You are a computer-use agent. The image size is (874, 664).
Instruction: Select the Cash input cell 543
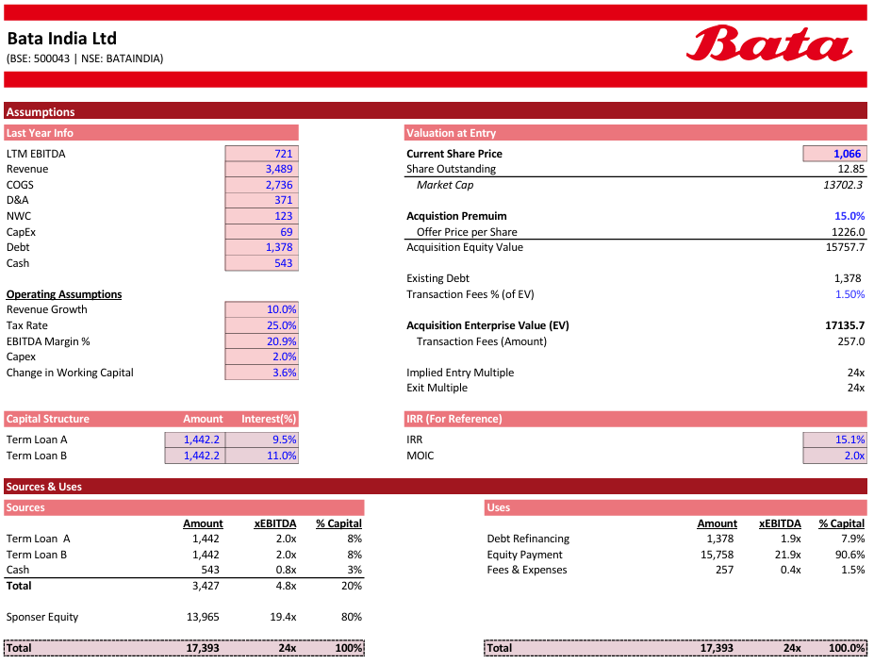click(262, 262)
